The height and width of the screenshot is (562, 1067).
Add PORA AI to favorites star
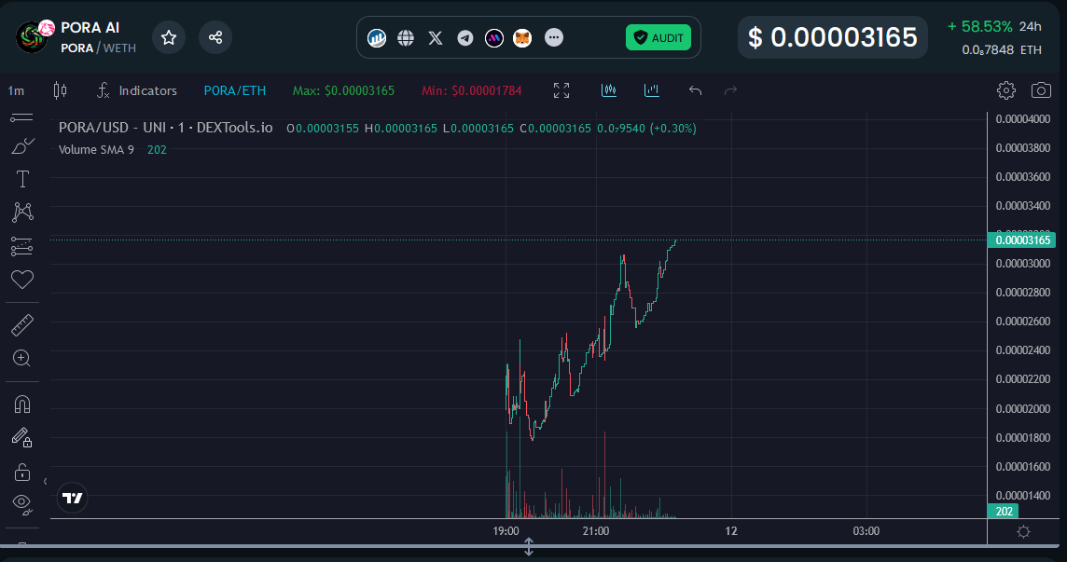tap(169, 37)
